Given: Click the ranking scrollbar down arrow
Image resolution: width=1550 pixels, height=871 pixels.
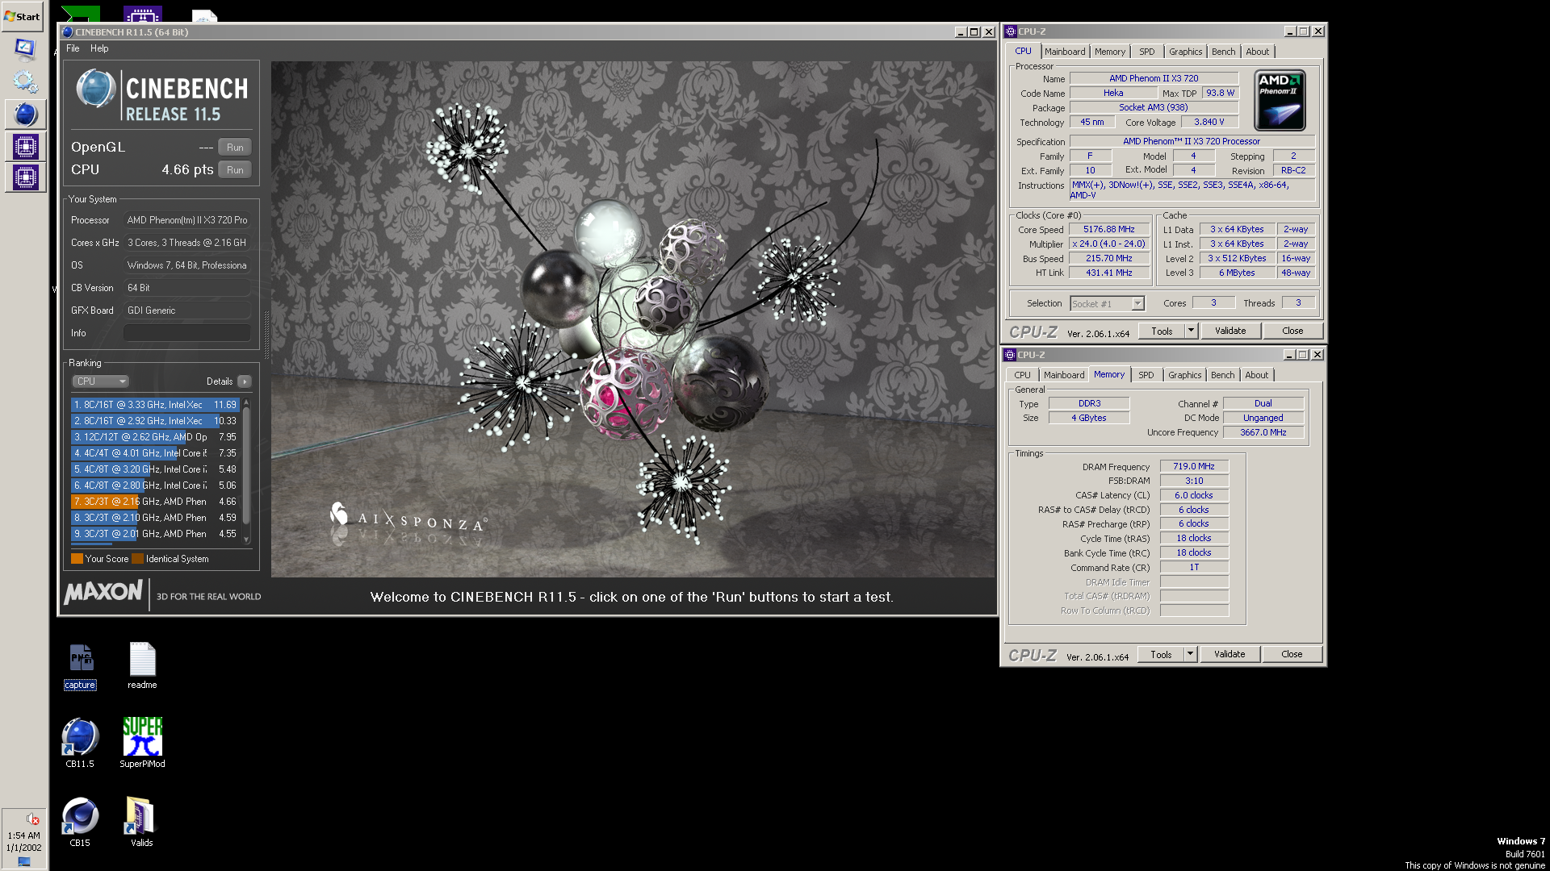Looking at the screenshot, I should [246, 540].
